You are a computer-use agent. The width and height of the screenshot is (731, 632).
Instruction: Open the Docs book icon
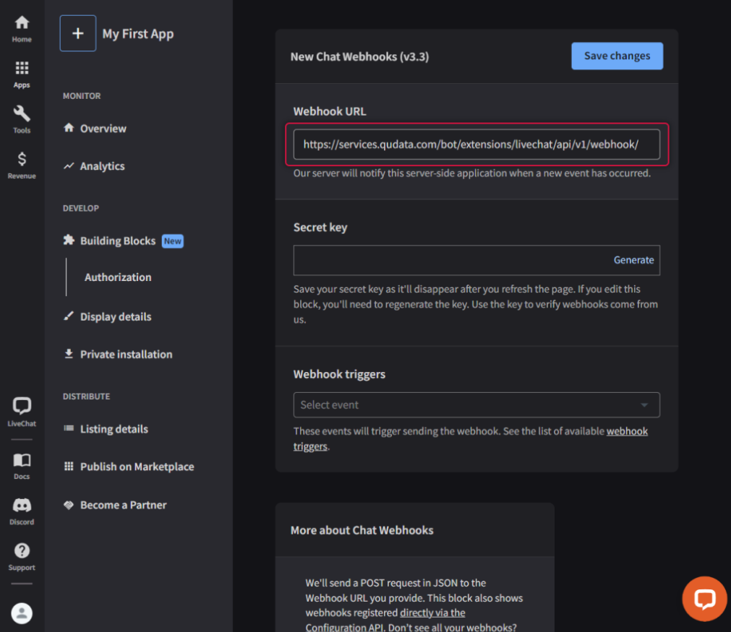(22, 461)
